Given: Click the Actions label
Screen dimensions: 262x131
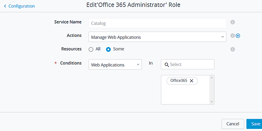Looking at the screenshot, I should coord(74,35).
